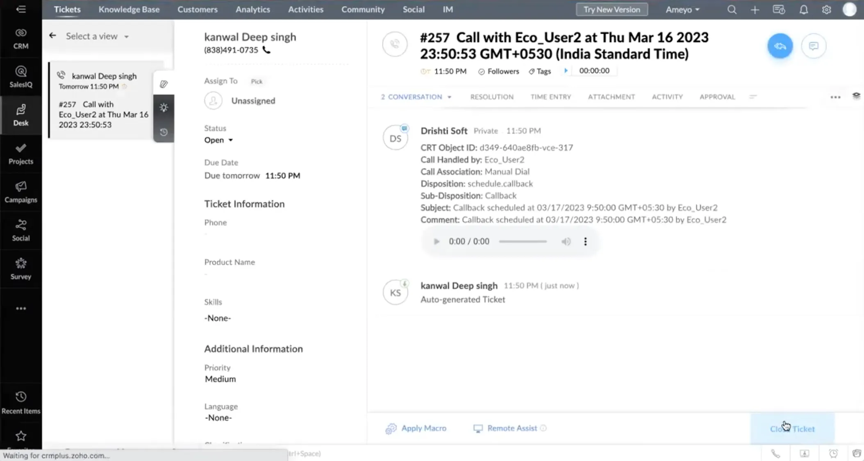Switch to the Resolution tab
Image resolution: width=864 pixels, height=461 pixels.
point(492,97)
